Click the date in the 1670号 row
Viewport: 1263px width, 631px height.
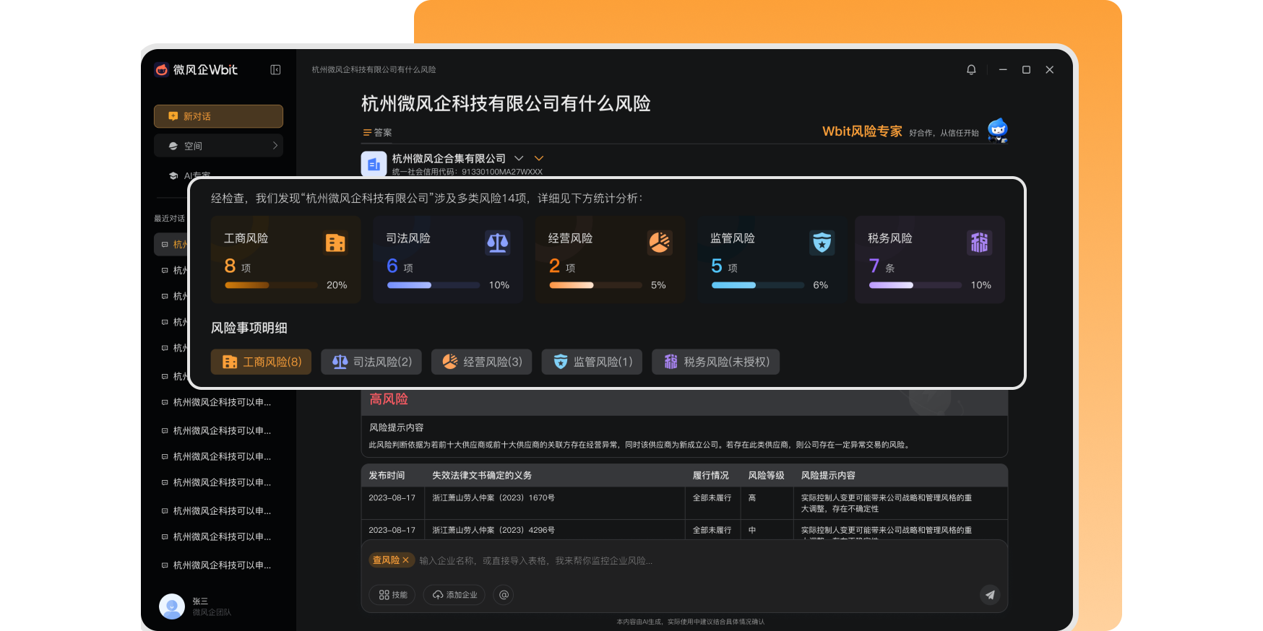392,497
